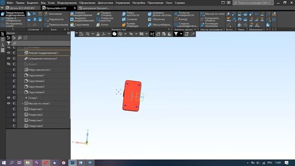Apply the Оболочка shell command
The height and width of the screenshot is (166, 295).
[x=156, y=19]
